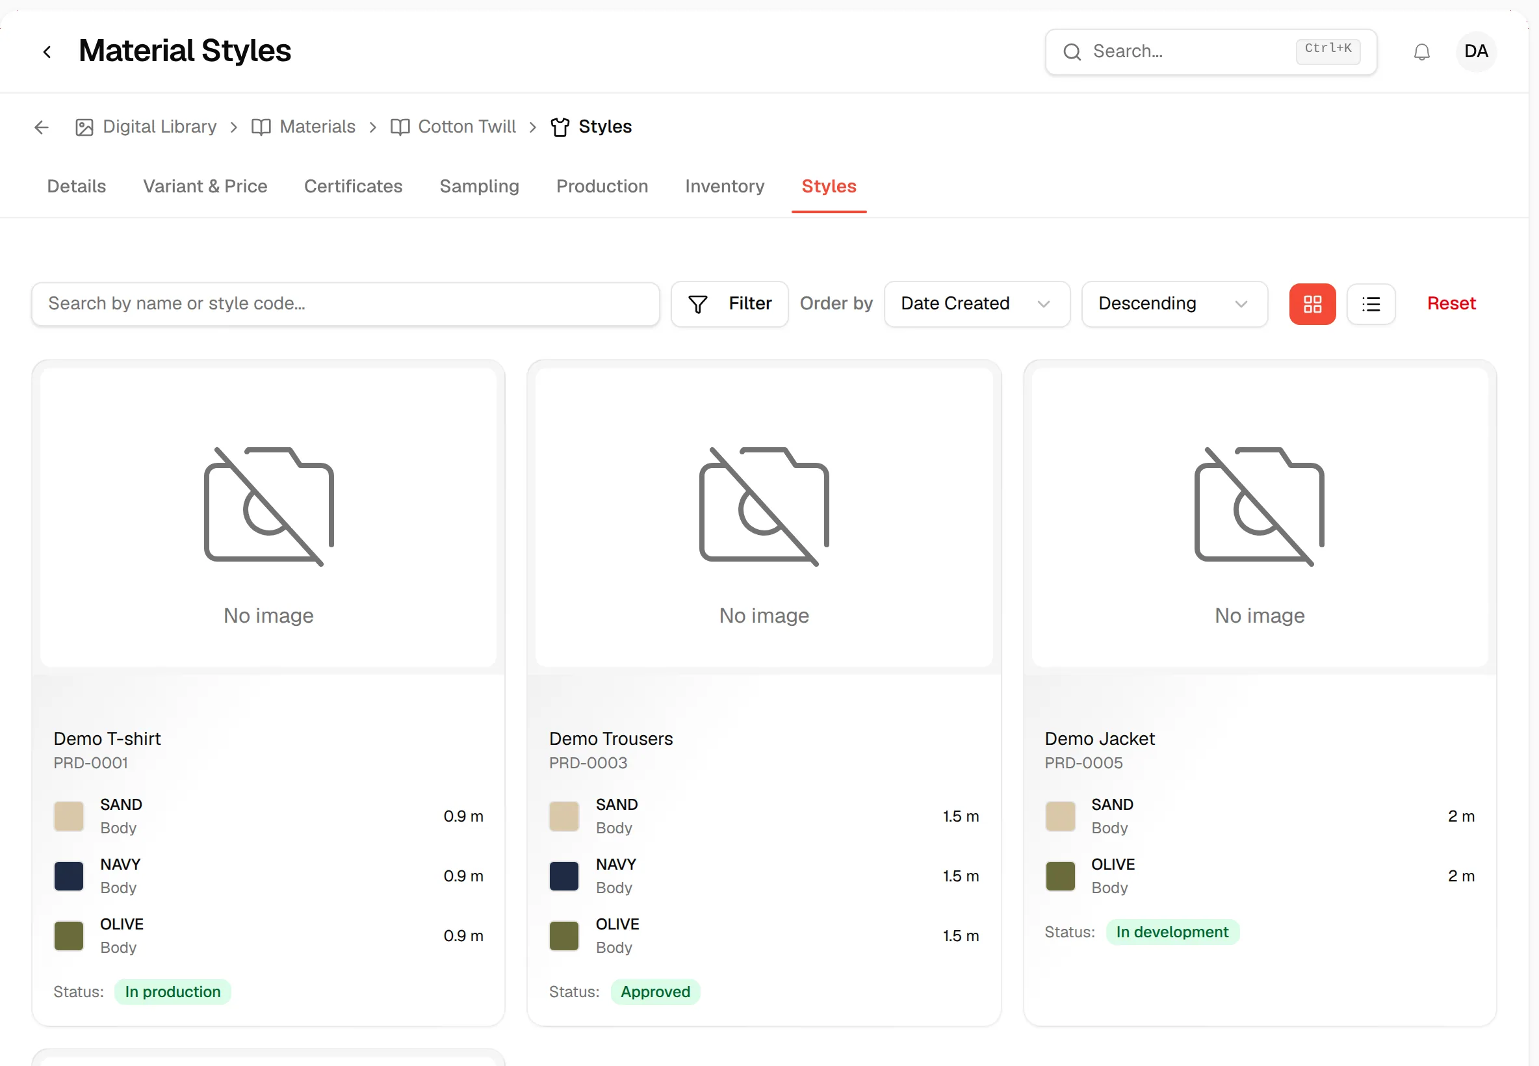Click the Approved status badge
This screenshot has width=1539, height=1066.
pyautogui.click(x=655, y=992)
